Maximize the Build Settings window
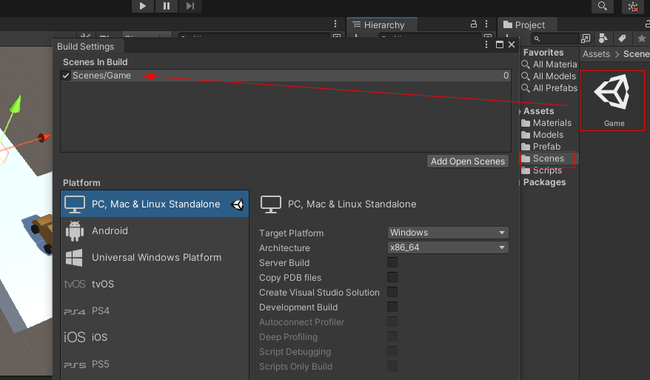 (x=500, y=44)
